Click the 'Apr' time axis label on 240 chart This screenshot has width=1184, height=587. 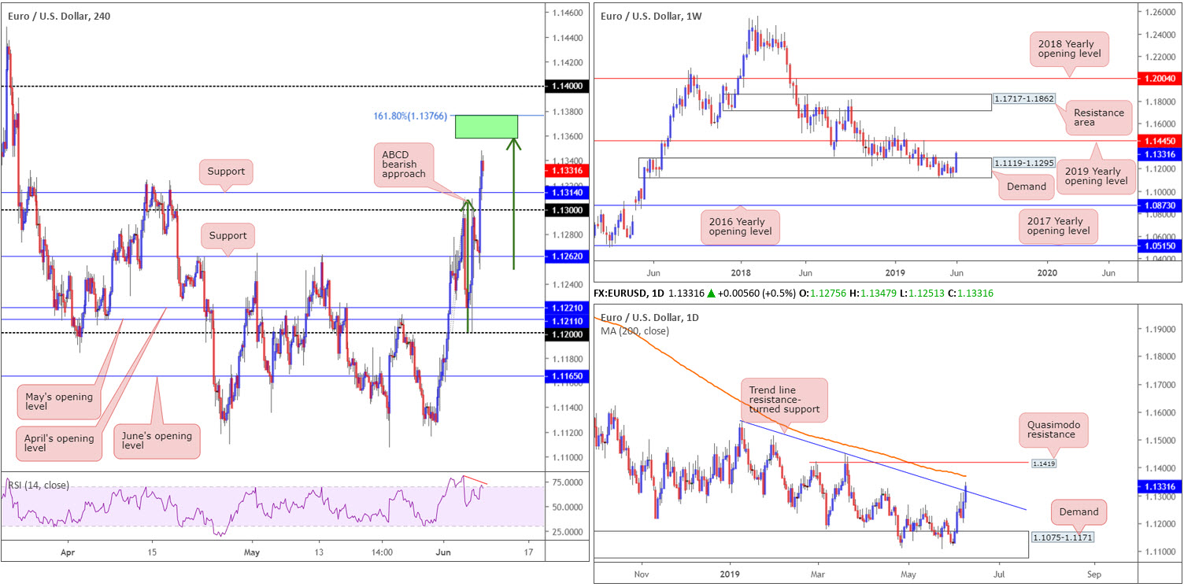(66, 552)
